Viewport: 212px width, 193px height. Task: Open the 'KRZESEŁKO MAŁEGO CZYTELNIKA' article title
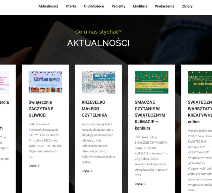pyautogui.click(x=94, y=109)
